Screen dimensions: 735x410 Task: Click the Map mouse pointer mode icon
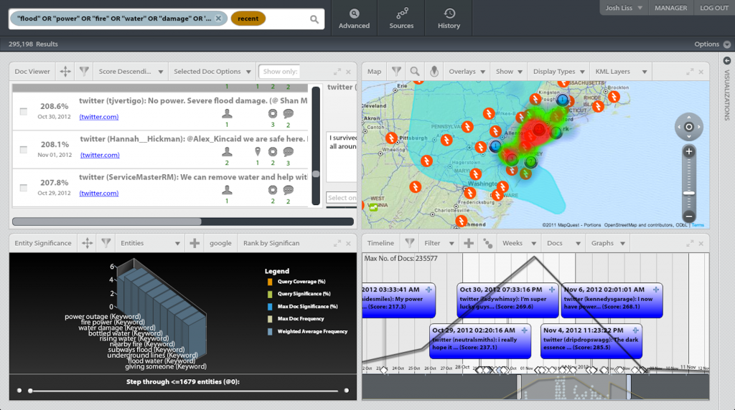coord(434,71)
